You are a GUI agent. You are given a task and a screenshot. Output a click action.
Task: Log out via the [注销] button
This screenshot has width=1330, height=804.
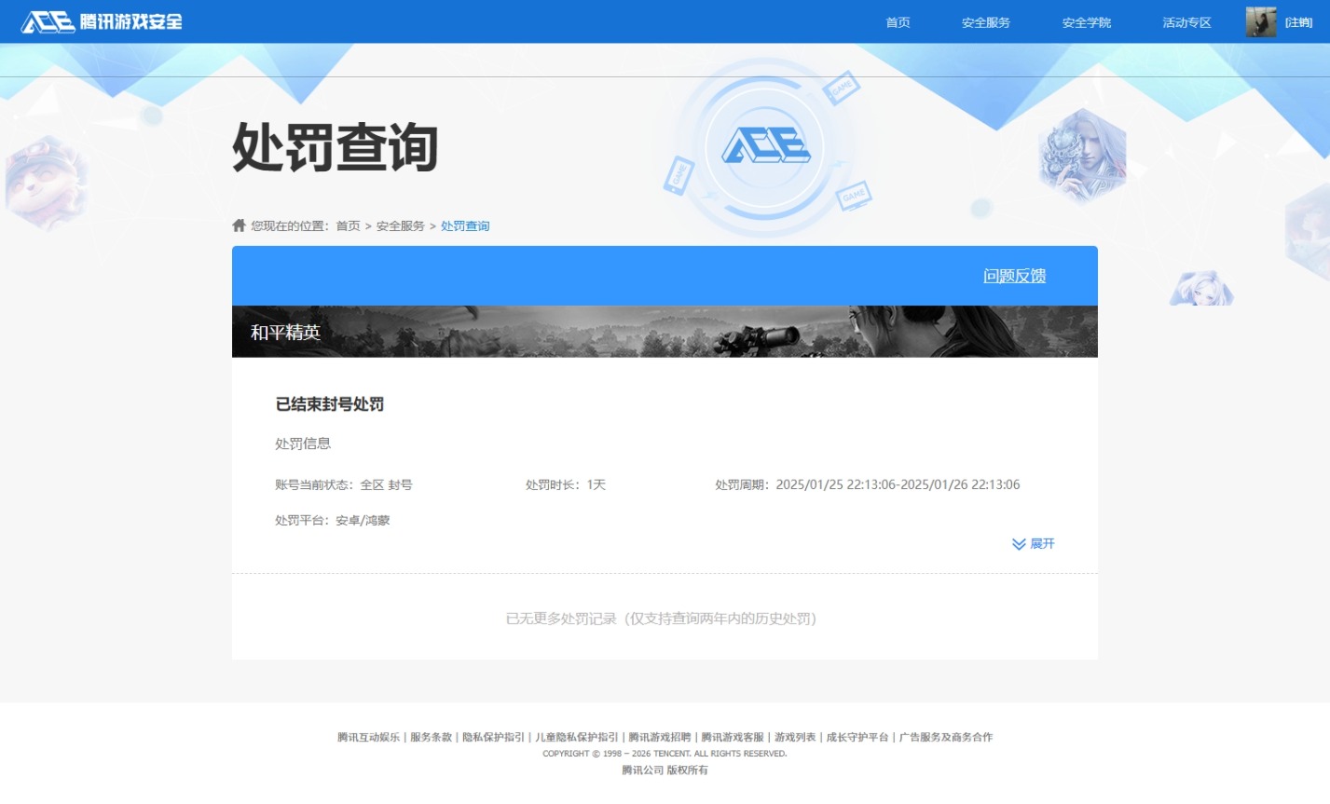point(1299,21)
